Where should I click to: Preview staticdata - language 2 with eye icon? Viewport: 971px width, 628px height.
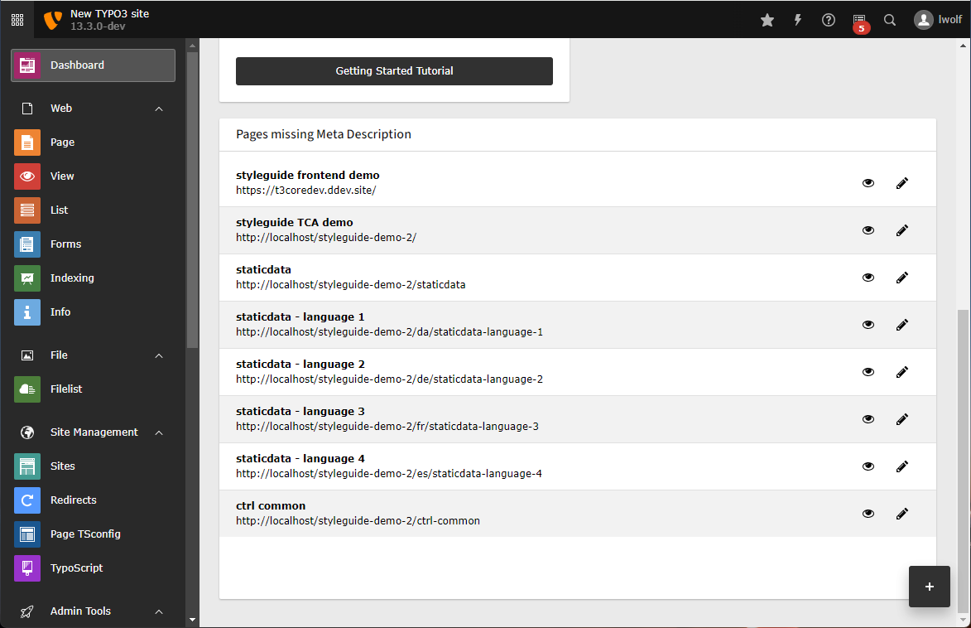pyautogui.click(x=868, y=372)
